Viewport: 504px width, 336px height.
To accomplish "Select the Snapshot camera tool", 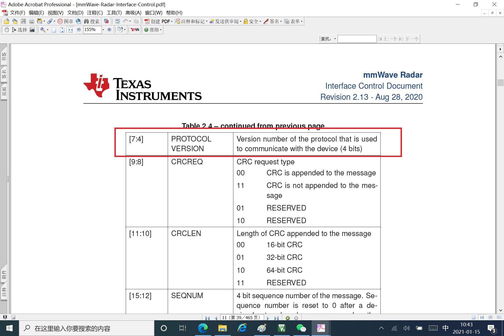I will pyautogui.click(x=32, y=30).
